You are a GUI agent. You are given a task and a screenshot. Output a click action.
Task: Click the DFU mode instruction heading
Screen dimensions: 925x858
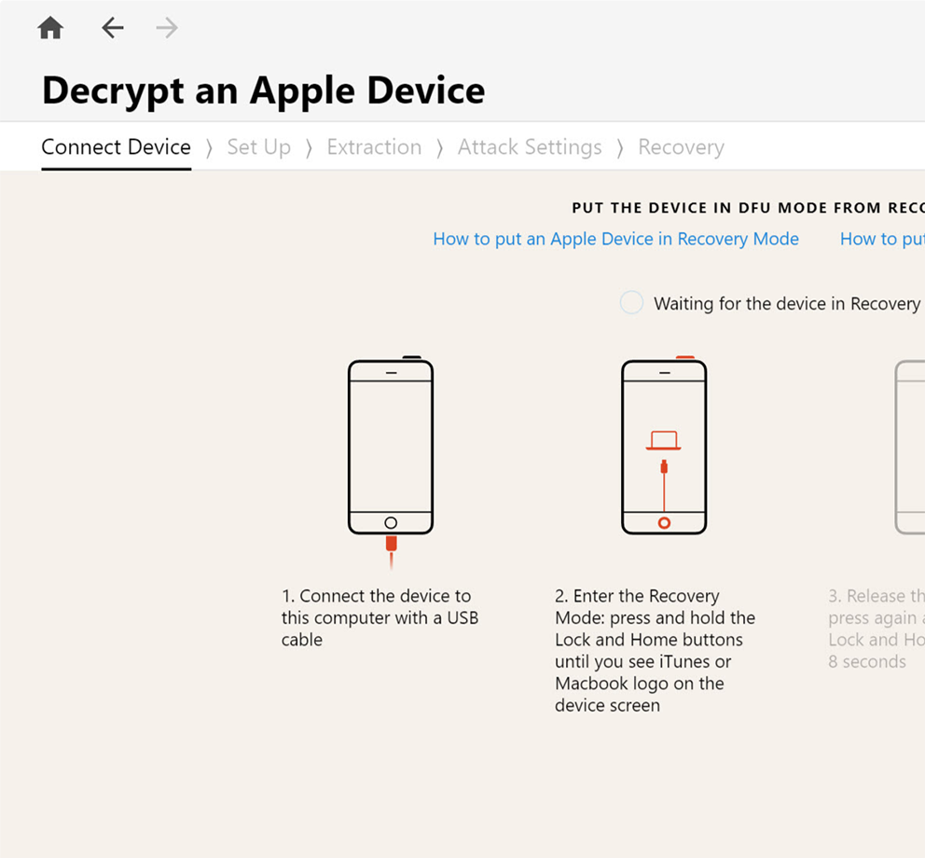click(746, 207)
